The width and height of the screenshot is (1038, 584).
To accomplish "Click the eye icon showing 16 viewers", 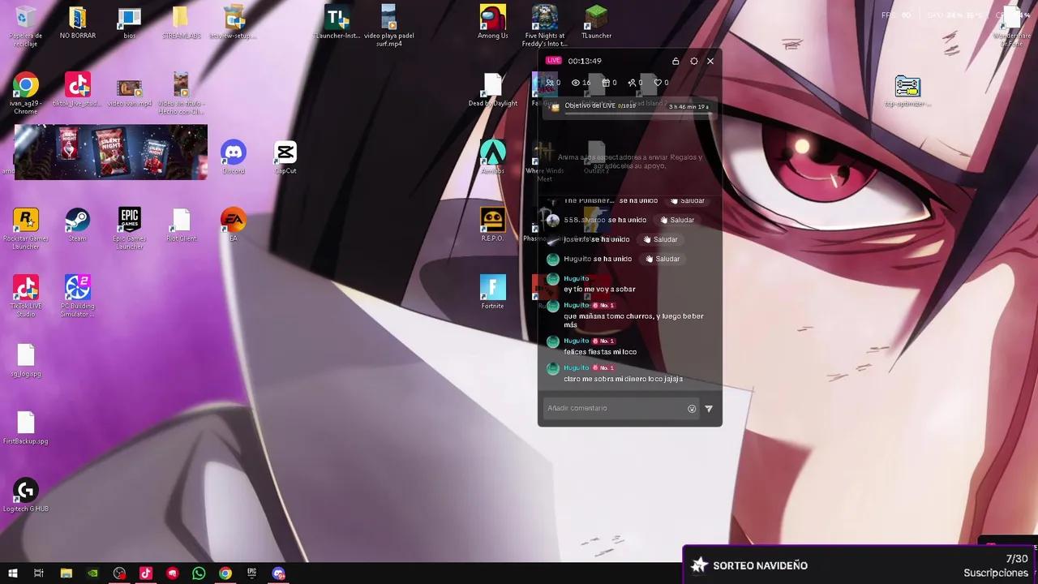I will [x=577, y=83].
